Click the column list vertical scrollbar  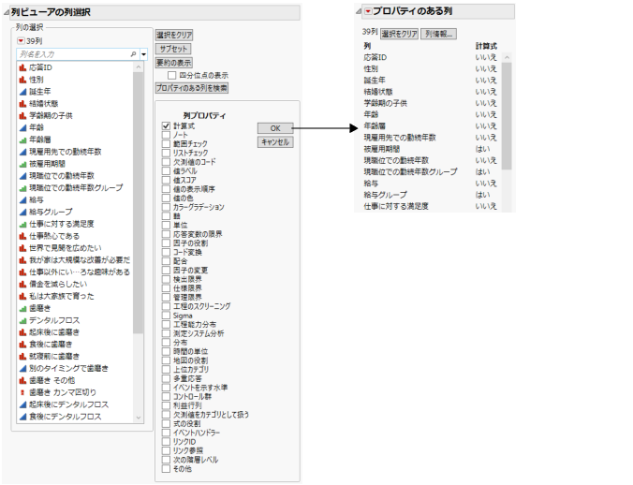tap(138, 203)
